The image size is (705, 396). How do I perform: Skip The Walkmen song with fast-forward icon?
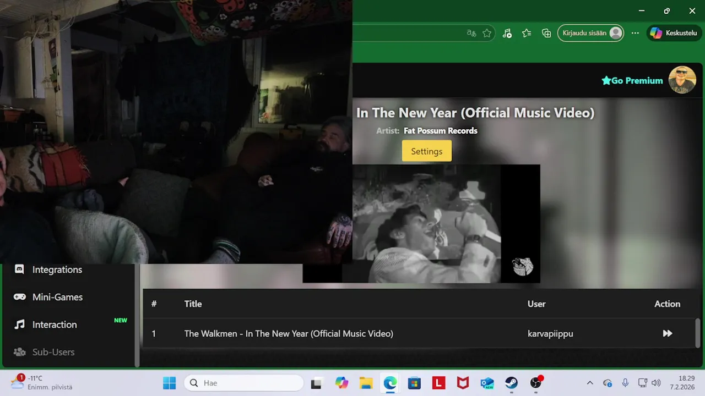[667, 333]
